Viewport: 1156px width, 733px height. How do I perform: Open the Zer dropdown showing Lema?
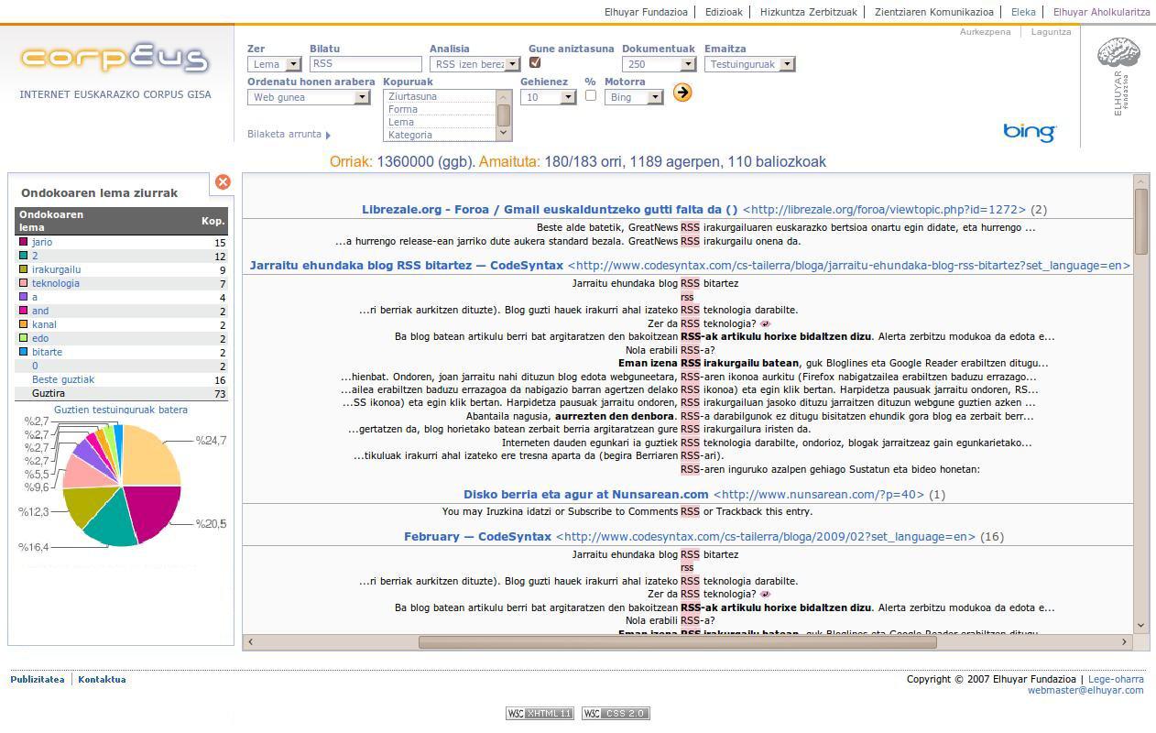pos(277,64)
